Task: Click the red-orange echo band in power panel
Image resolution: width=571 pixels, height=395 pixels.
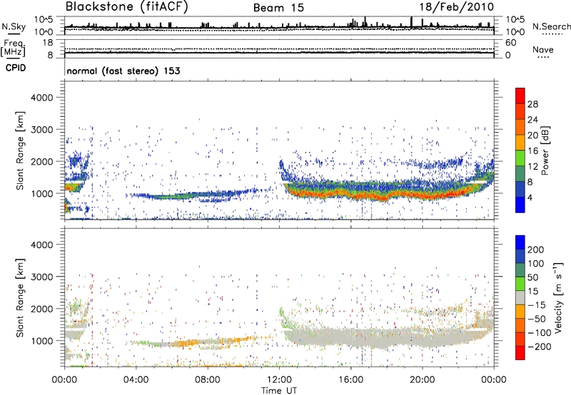Action: coord(379,195)
